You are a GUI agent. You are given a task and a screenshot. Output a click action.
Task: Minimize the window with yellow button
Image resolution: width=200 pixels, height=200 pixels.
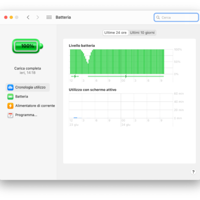click(x=11, y=17)
